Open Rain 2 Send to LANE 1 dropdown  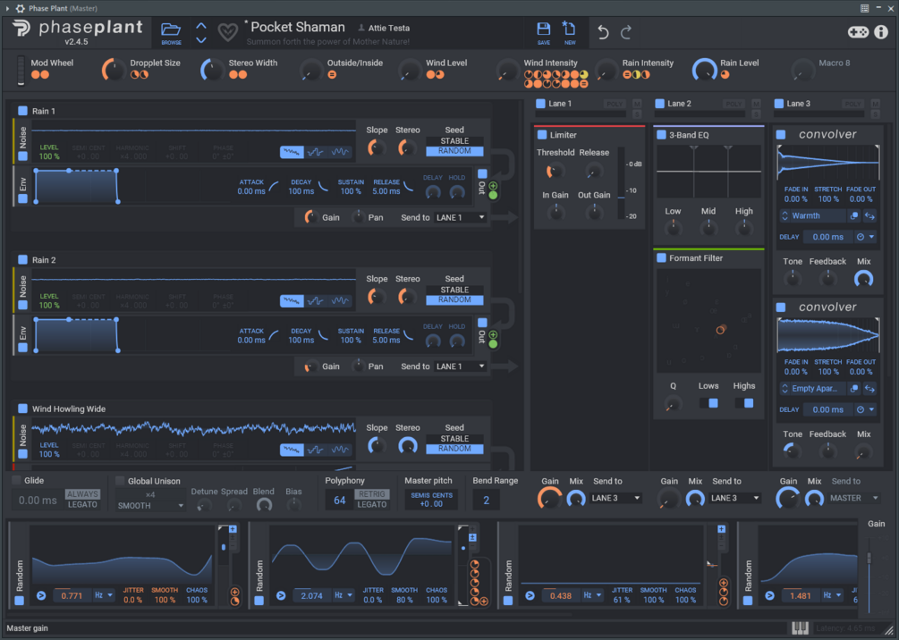point(460,366)
